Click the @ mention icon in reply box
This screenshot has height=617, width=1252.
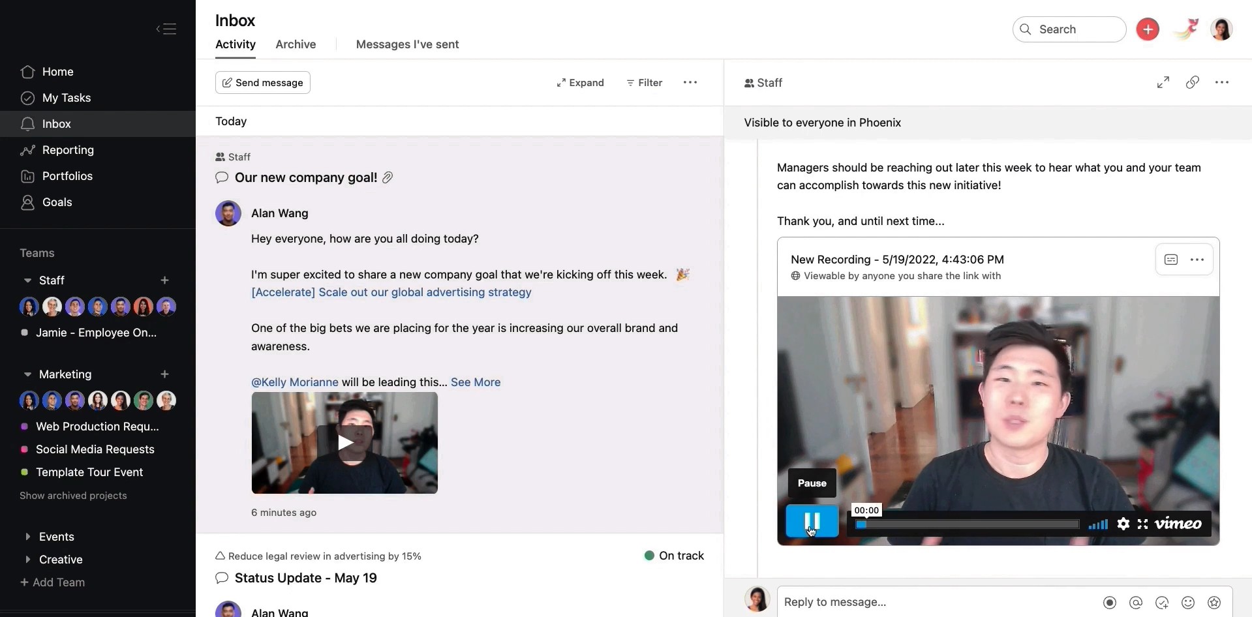pyautogui.click(x=1136, y=603)
